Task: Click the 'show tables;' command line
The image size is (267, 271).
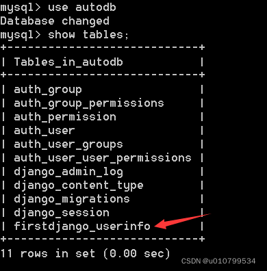Action: click(x=64, y=35)
